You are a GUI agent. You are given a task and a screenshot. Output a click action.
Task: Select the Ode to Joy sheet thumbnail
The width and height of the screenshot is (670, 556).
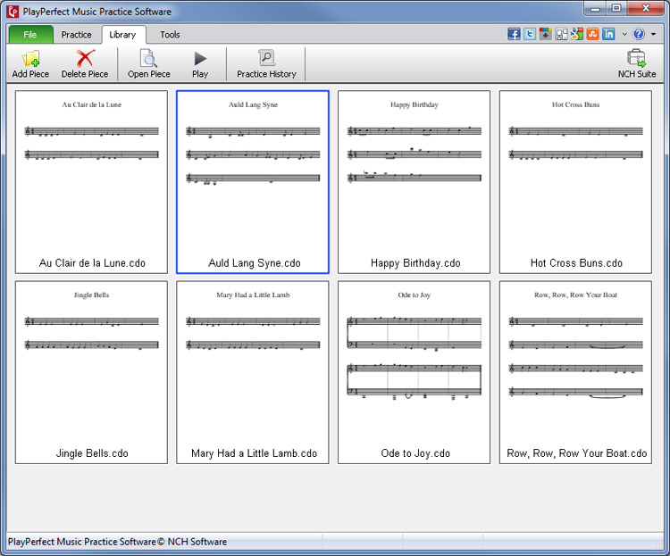(414, 372)
